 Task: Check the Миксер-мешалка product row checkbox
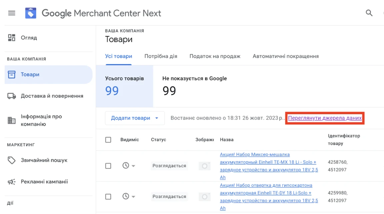108,165
